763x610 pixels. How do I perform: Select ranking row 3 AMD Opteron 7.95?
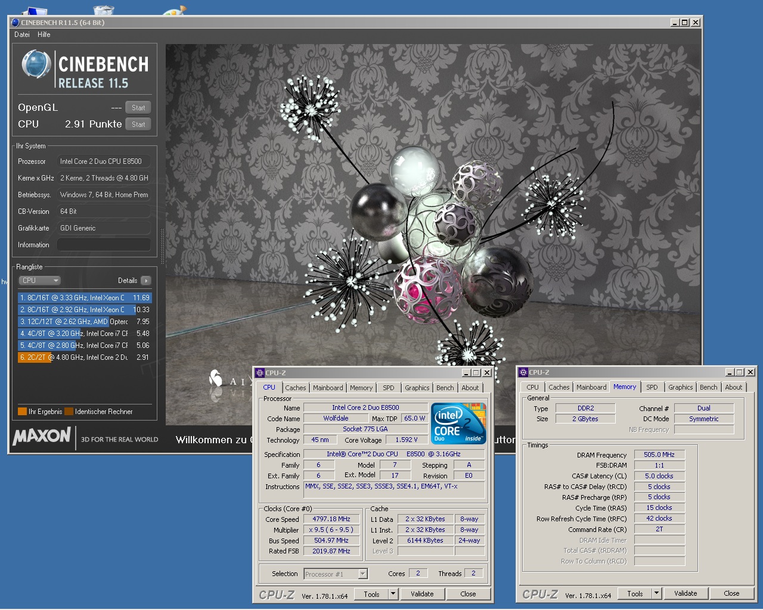point(85,322)
